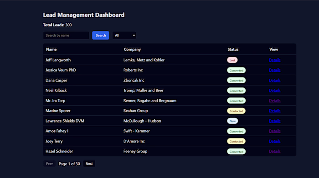The image size is (319, 178).
Task: Open Details for Maxine Sporer
Action: [275, 111]
